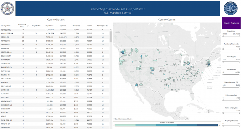Click the Population range slider track
241x129 pixels.
[231, 36]
